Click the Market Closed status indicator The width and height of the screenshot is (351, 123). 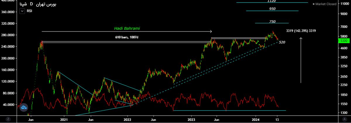(325, 4)
